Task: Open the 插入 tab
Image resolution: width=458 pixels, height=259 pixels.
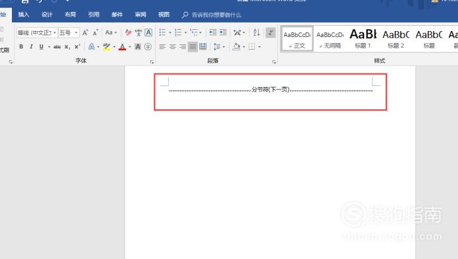Action: tap(24, 15)
